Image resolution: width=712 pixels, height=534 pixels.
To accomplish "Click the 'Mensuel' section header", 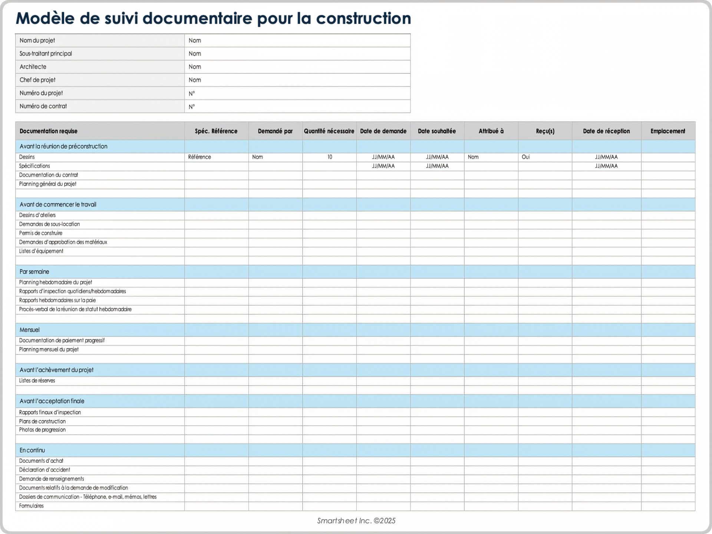I will tap(355, 330).
